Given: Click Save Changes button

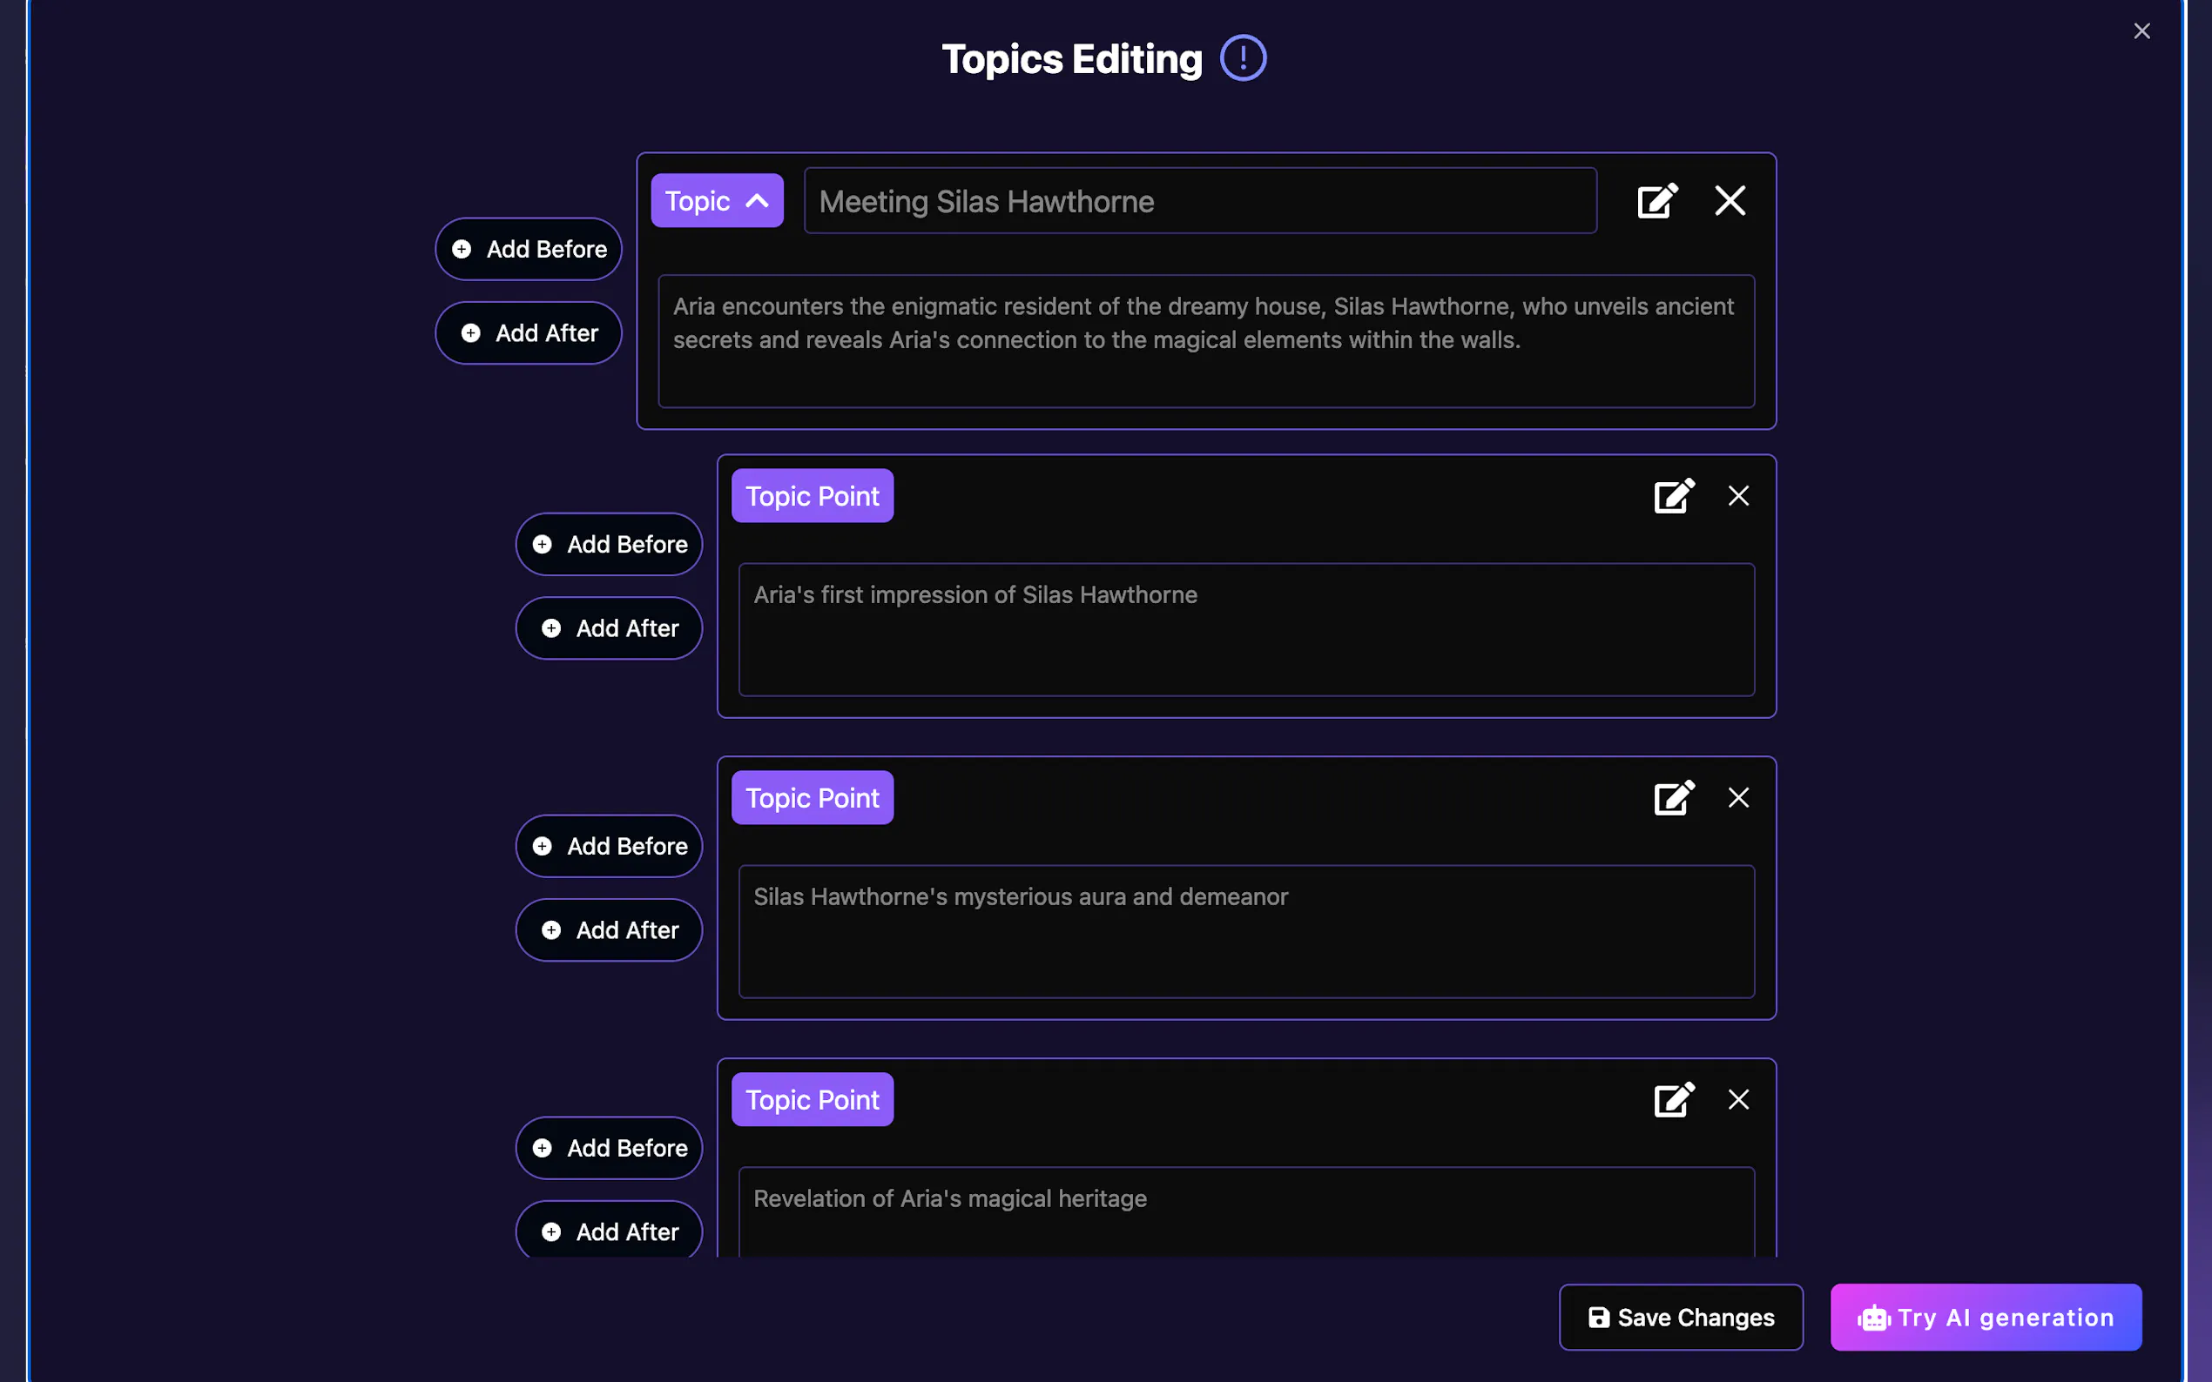Looking at the screenshot, I should click(x=1680, y=1317).
